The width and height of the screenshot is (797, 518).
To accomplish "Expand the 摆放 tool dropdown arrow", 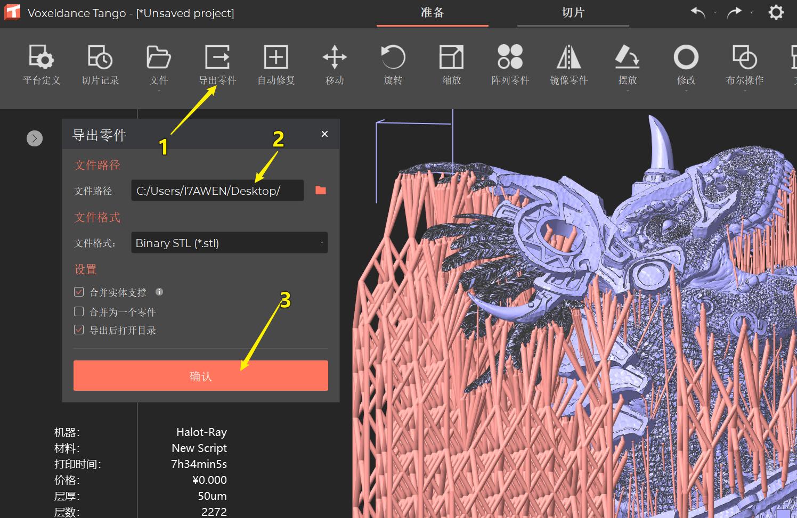I will [x=627, y=91].
